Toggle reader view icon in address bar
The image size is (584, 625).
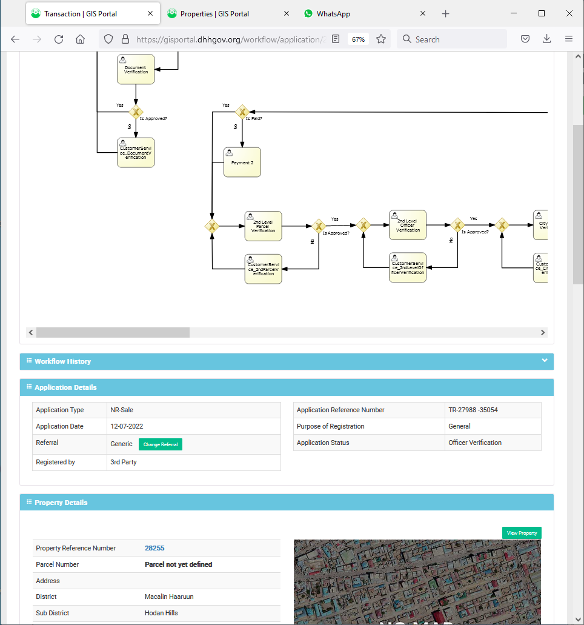[336, 39]
